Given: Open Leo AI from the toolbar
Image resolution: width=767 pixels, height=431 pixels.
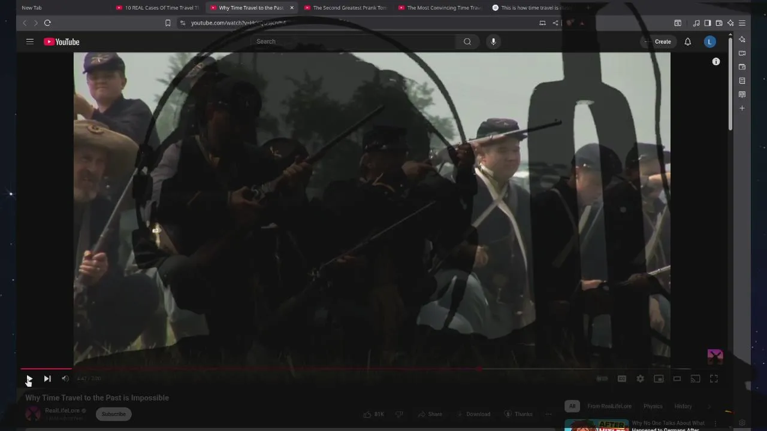Looking at the screenshot, I should click(x=730, y=23).
